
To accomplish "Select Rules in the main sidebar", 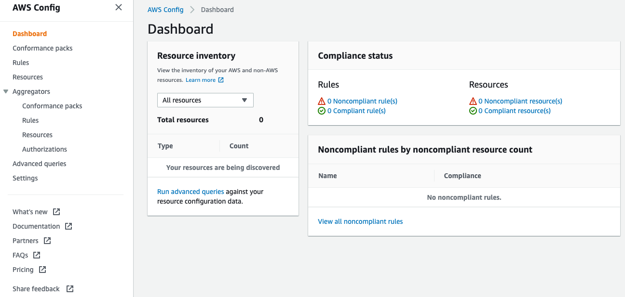I will pos(21,63).
